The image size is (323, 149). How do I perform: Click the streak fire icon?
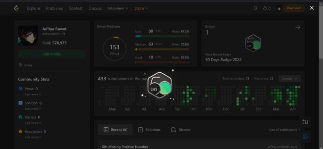click(265, 8)
